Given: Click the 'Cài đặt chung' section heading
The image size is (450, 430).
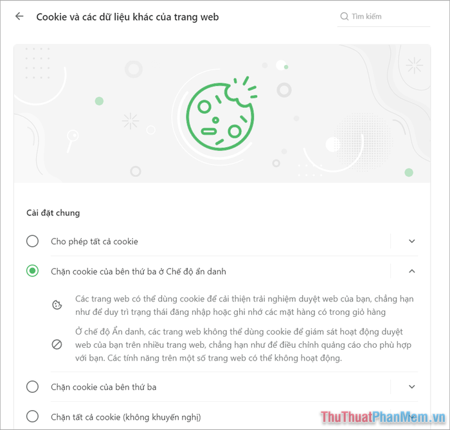Looking at the screenshot, I should click(x=53, y=213).
